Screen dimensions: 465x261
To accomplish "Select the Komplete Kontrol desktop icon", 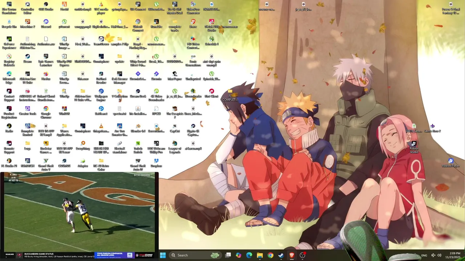I will (27, 130).
